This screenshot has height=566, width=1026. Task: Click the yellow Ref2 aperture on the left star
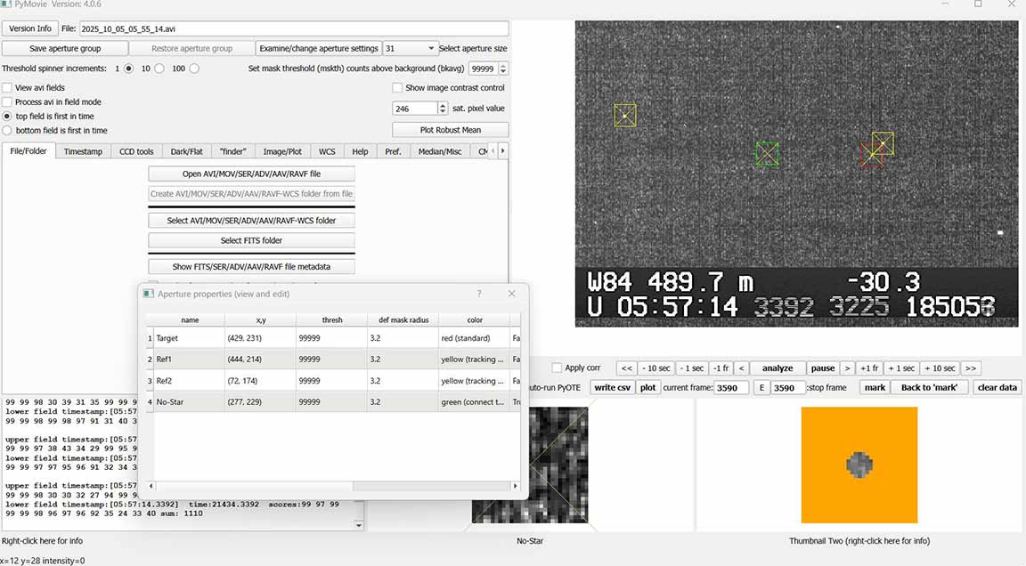pyautogui.click(x=624, y=116)
